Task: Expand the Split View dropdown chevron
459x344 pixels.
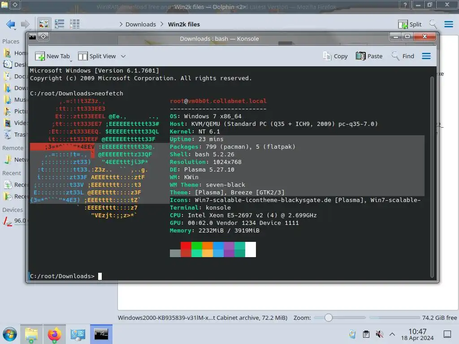Action: [123, 56]
